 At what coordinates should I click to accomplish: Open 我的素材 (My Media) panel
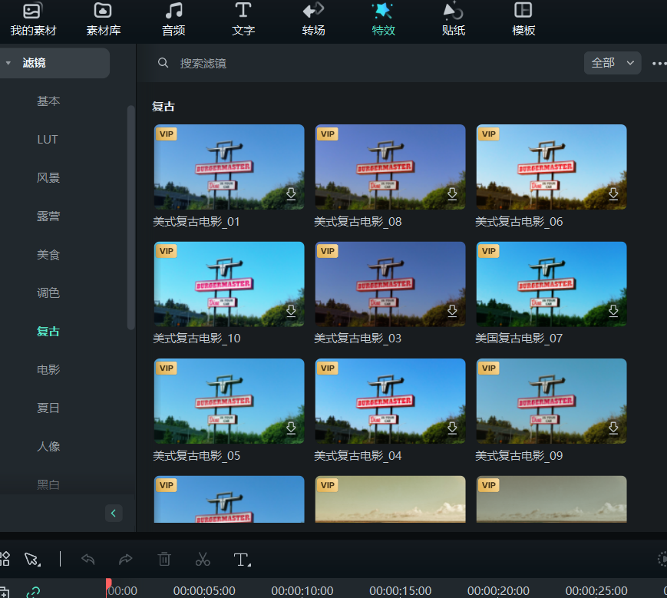[32, 19]
